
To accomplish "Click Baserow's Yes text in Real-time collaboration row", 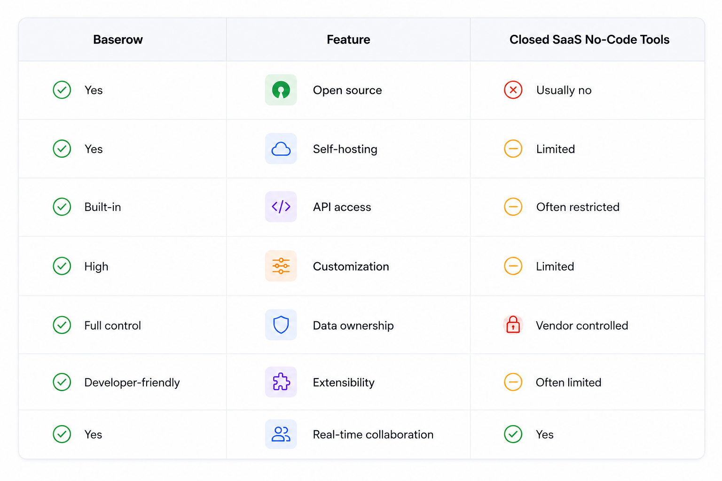I will 94,434.
